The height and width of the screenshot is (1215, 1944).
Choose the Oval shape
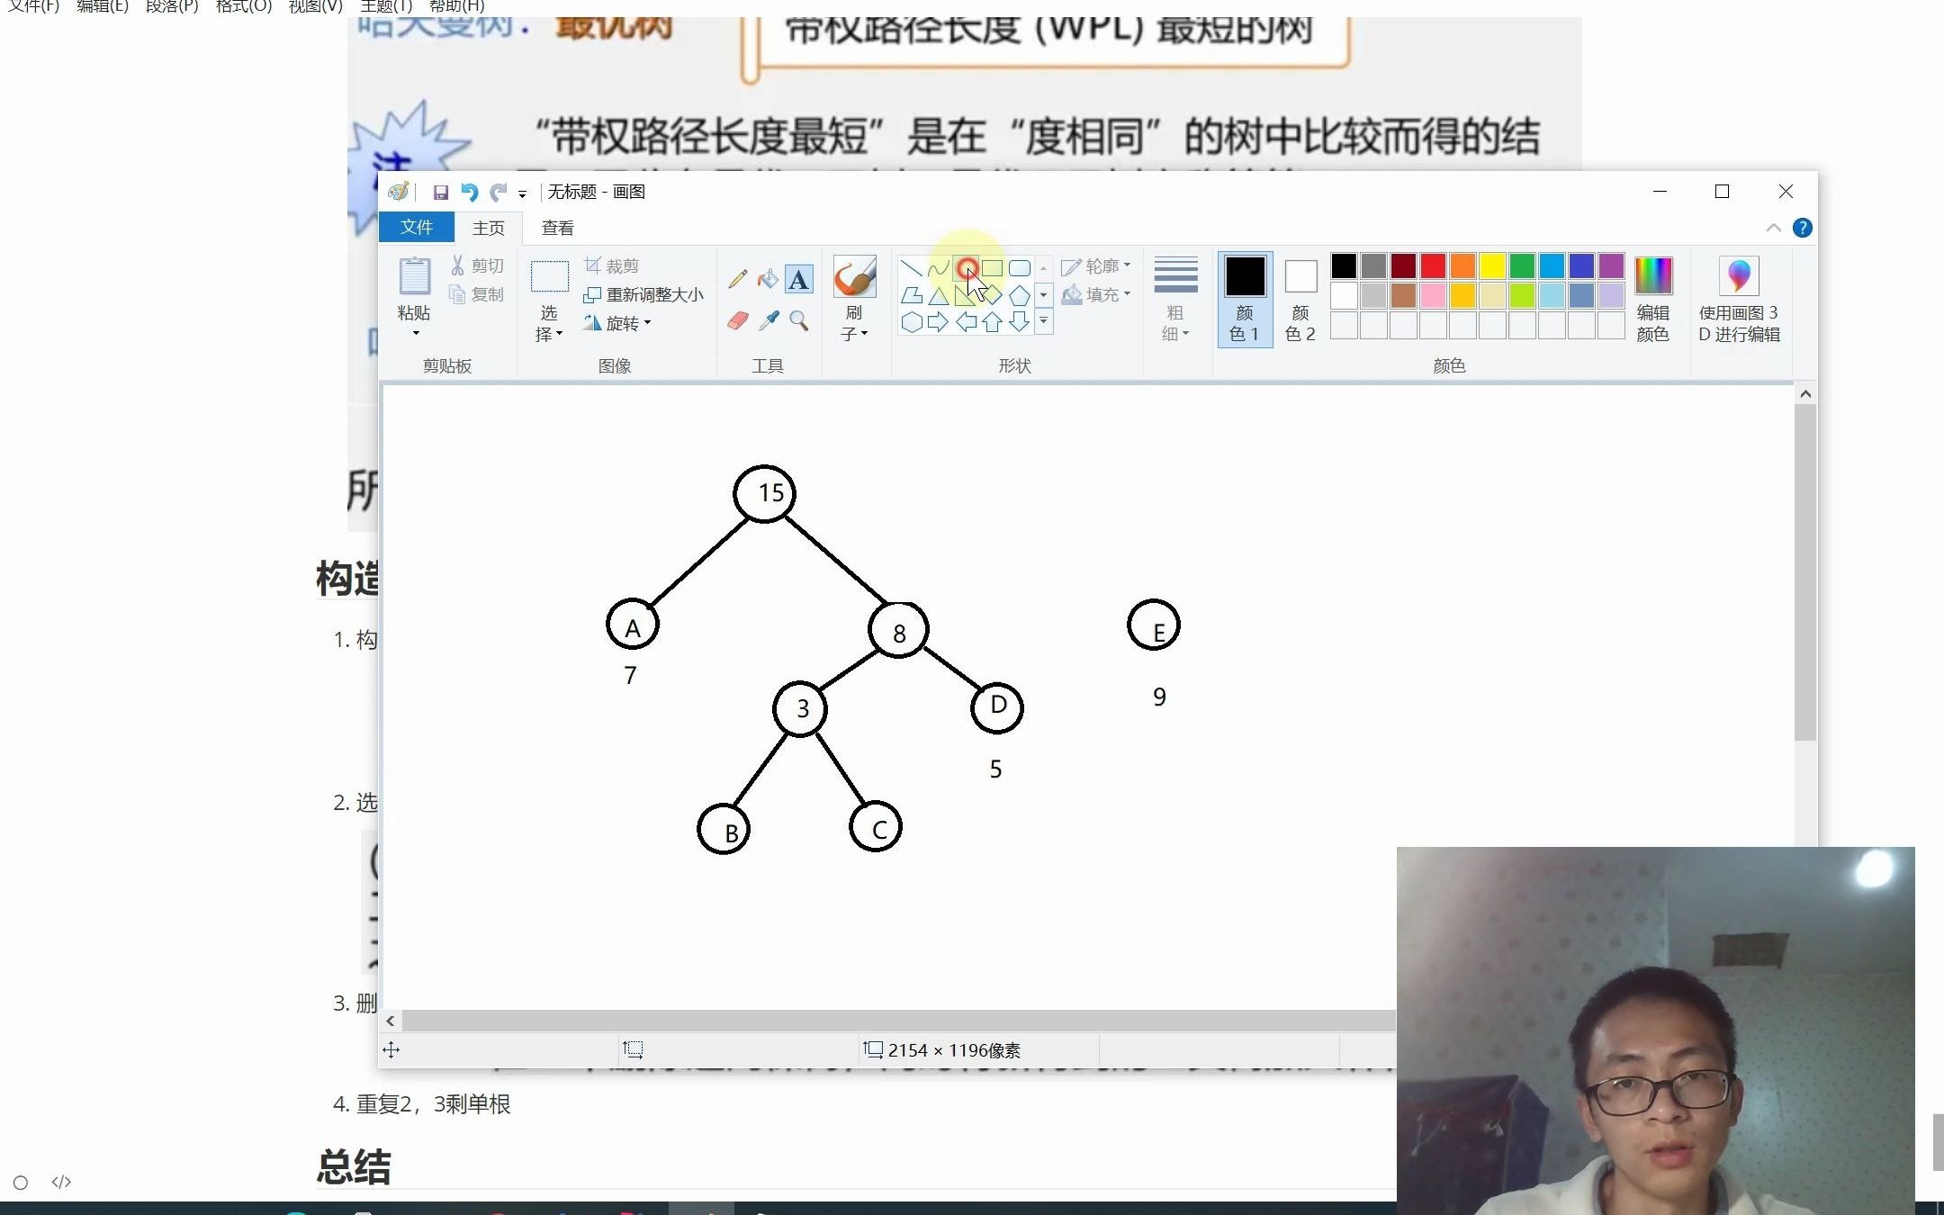tap(966, 268)
